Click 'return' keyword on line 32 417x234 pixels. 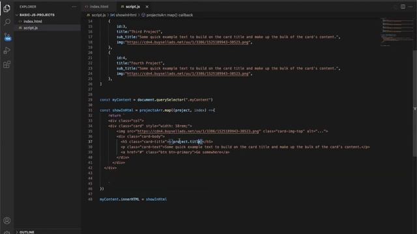(x=115, y=116)
